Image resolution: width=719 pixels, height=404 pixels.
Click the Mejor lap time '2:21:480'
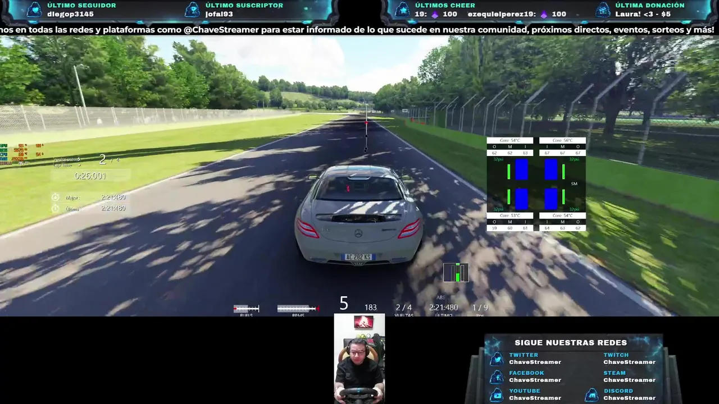pos(113,198)
